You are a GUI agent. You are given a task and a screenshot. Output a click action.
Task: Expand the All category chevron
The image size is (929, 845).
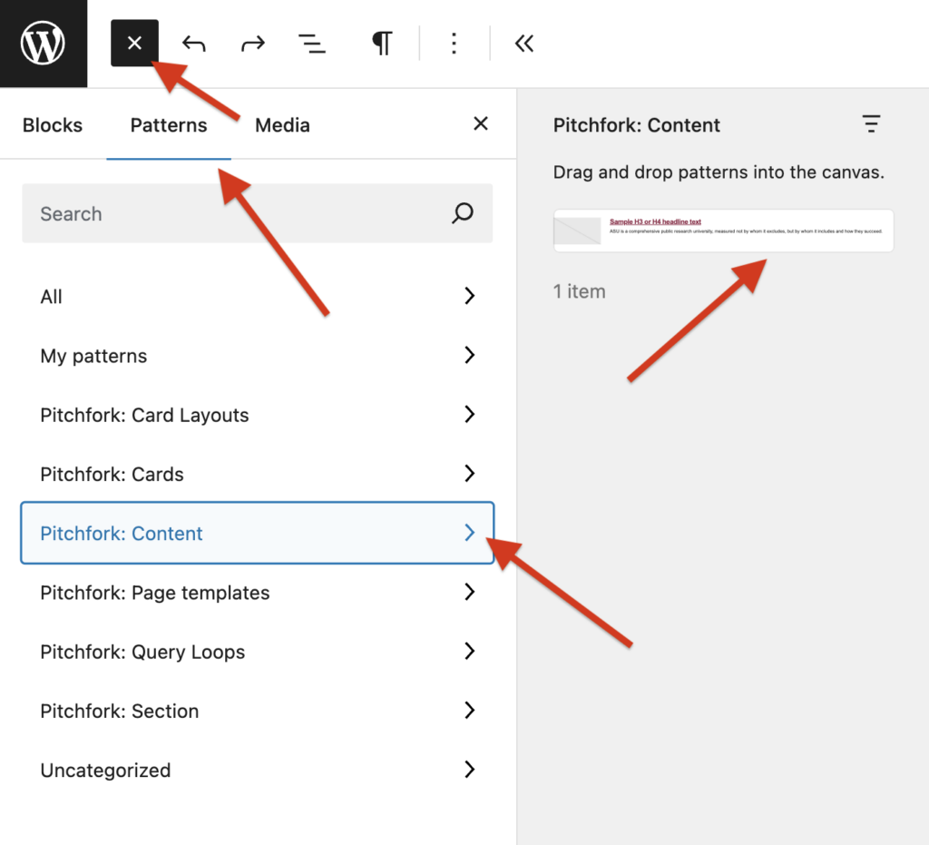[469, 296]
